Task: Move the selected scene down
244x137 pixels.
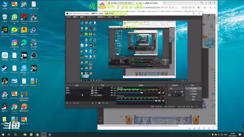Action: tap(78, 103)
